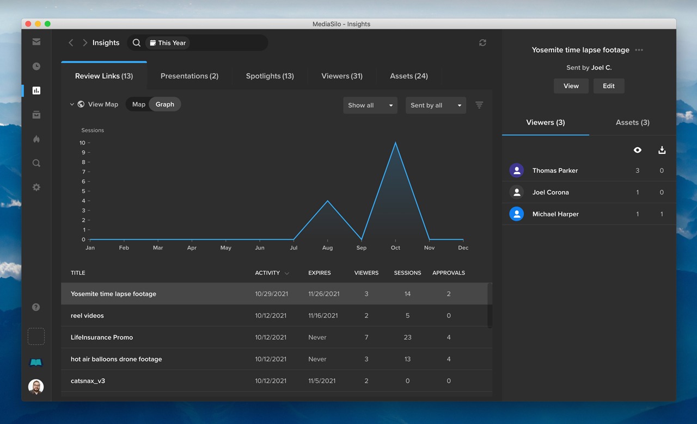697x424 pixels.
Task: Toggle the eye views column icon
Action: [x=637, y=149]
